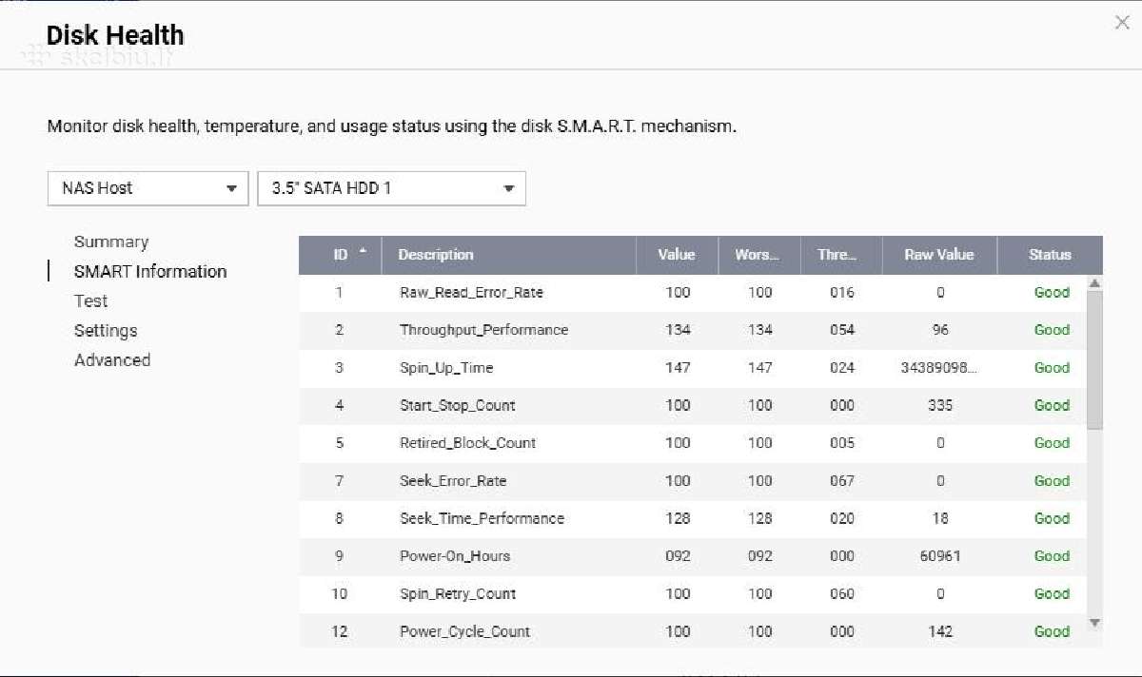1142x677 pixels.
Task: Click worst value 092 for Power-On_Hours
Action: (759, 556)
